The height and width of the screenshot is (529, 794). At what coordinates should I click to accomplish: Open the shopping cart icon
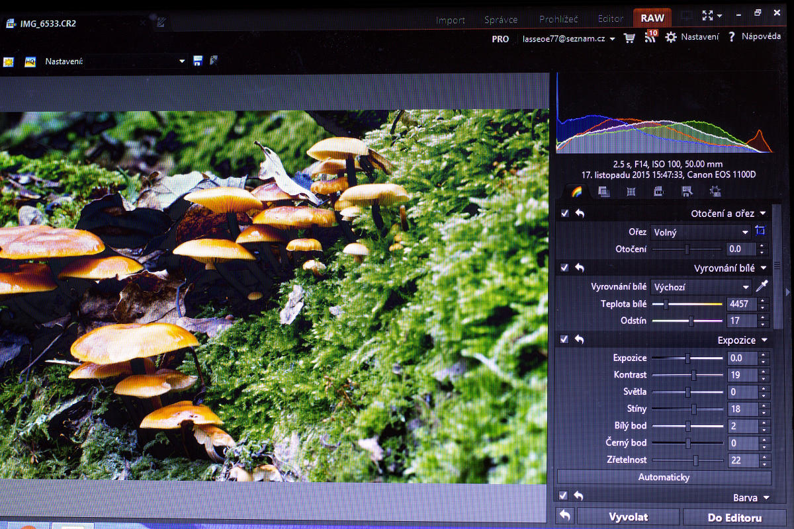[x=629, y=38]
